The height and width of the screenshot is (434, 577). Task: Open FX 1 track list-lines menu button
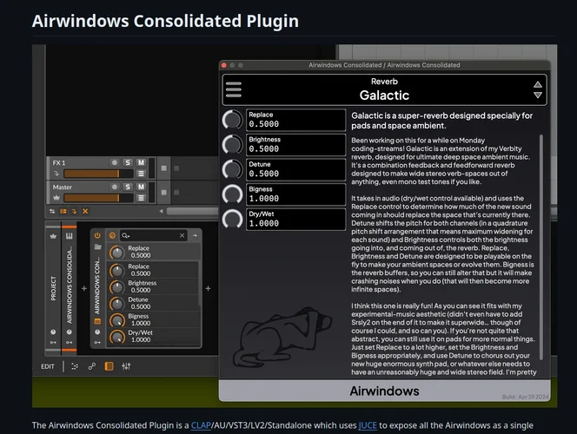tap(141, 174)
